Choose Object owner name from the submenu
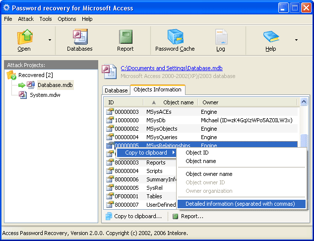 [242, 174]
